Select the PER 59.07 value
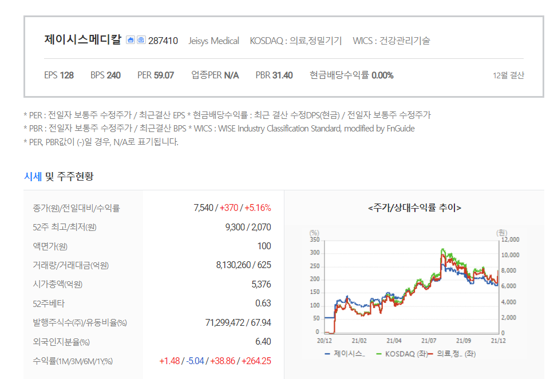Image resolution: width=554 pixels, height=379 pixels. [156, 75]
